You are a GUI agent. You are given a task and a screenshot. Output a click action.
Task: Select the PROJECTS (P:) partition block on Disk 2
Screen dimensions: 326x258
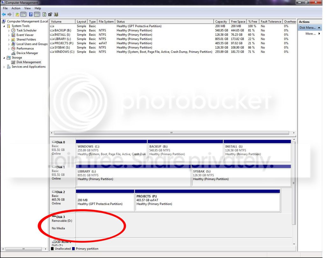tap(208, 200)
